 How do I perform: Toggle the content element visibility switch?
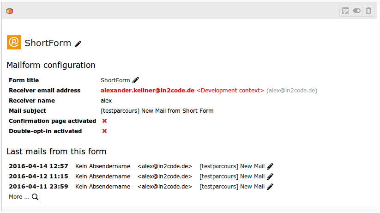pos(357,11)
